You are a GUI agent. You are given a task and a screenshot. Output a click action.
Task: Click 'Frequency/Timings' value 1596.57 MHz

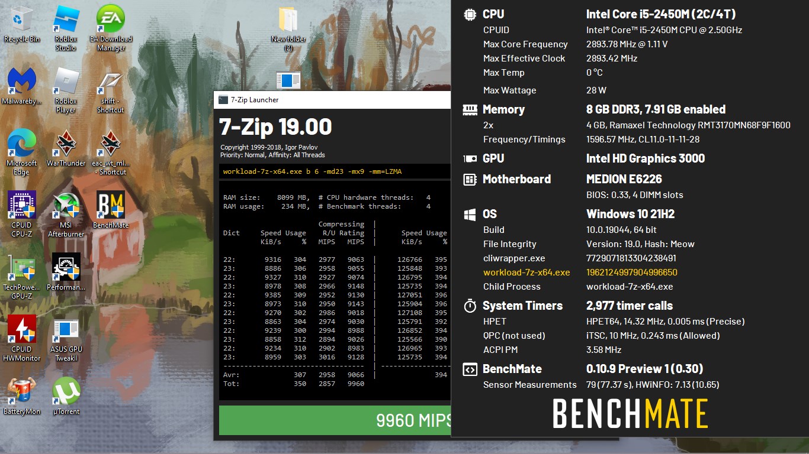[x=643, y=140]
